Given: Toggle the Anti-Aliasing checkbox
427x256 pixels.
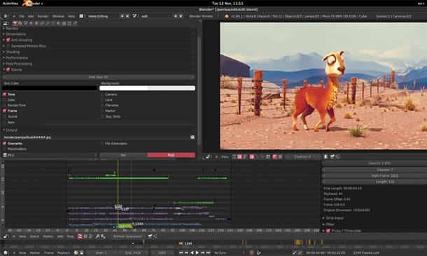Looking at the screenshot, I should 8,40.
